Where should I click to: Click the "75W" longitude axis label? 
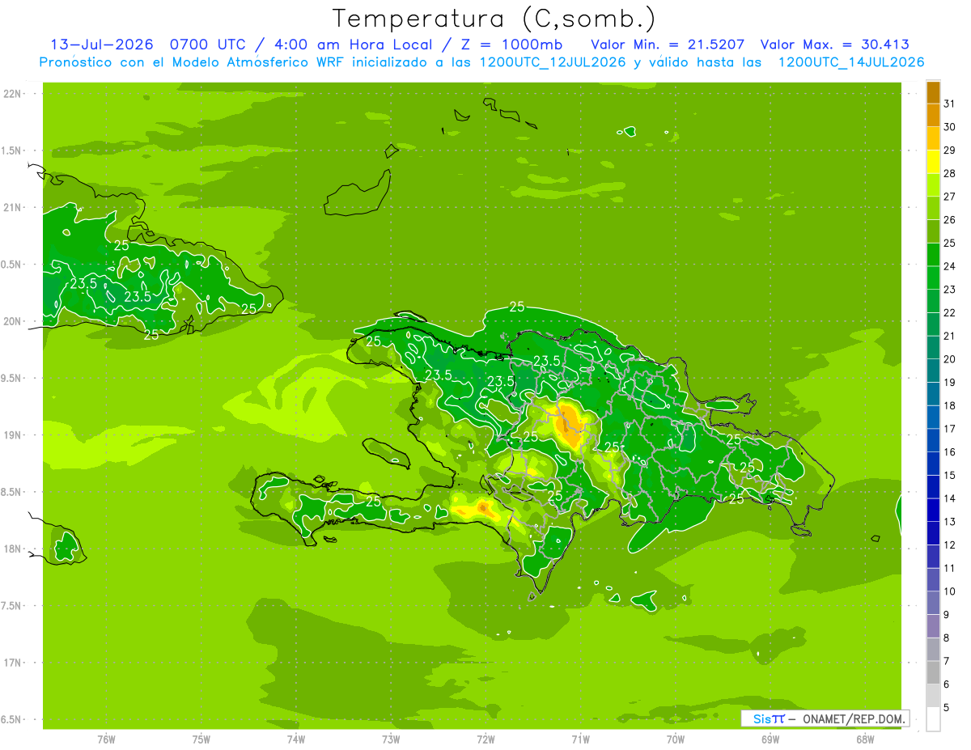(x=201, y=739)
